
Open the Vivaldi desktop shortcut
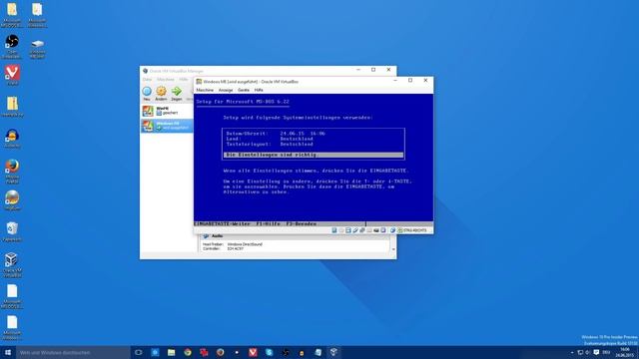coord(12,75)
